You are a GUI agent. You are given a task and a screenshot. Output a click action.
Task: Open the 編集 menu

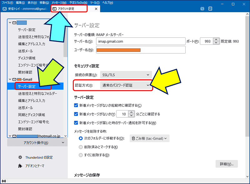20,3
